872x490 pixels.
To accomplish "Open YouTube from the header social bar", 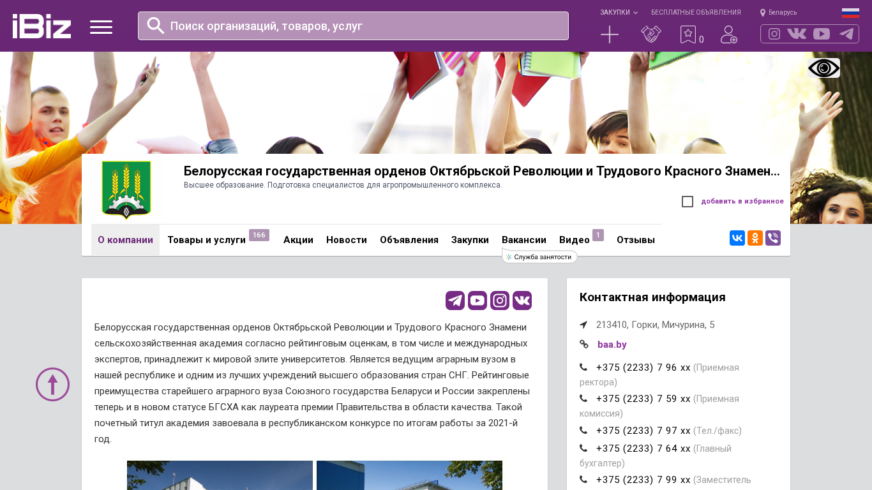I will (822, 34).
